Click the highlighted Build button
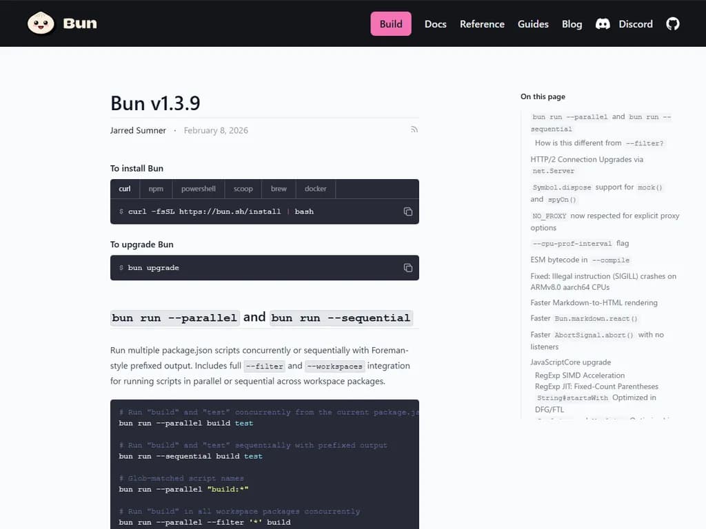Image resolution: width=706 pixels, height=529 pixels. [x=390, y=23]
